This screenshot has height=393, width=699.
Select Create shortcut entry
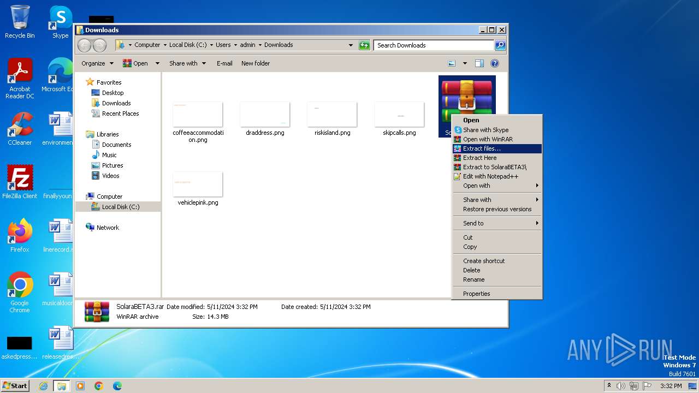(497, 261)
